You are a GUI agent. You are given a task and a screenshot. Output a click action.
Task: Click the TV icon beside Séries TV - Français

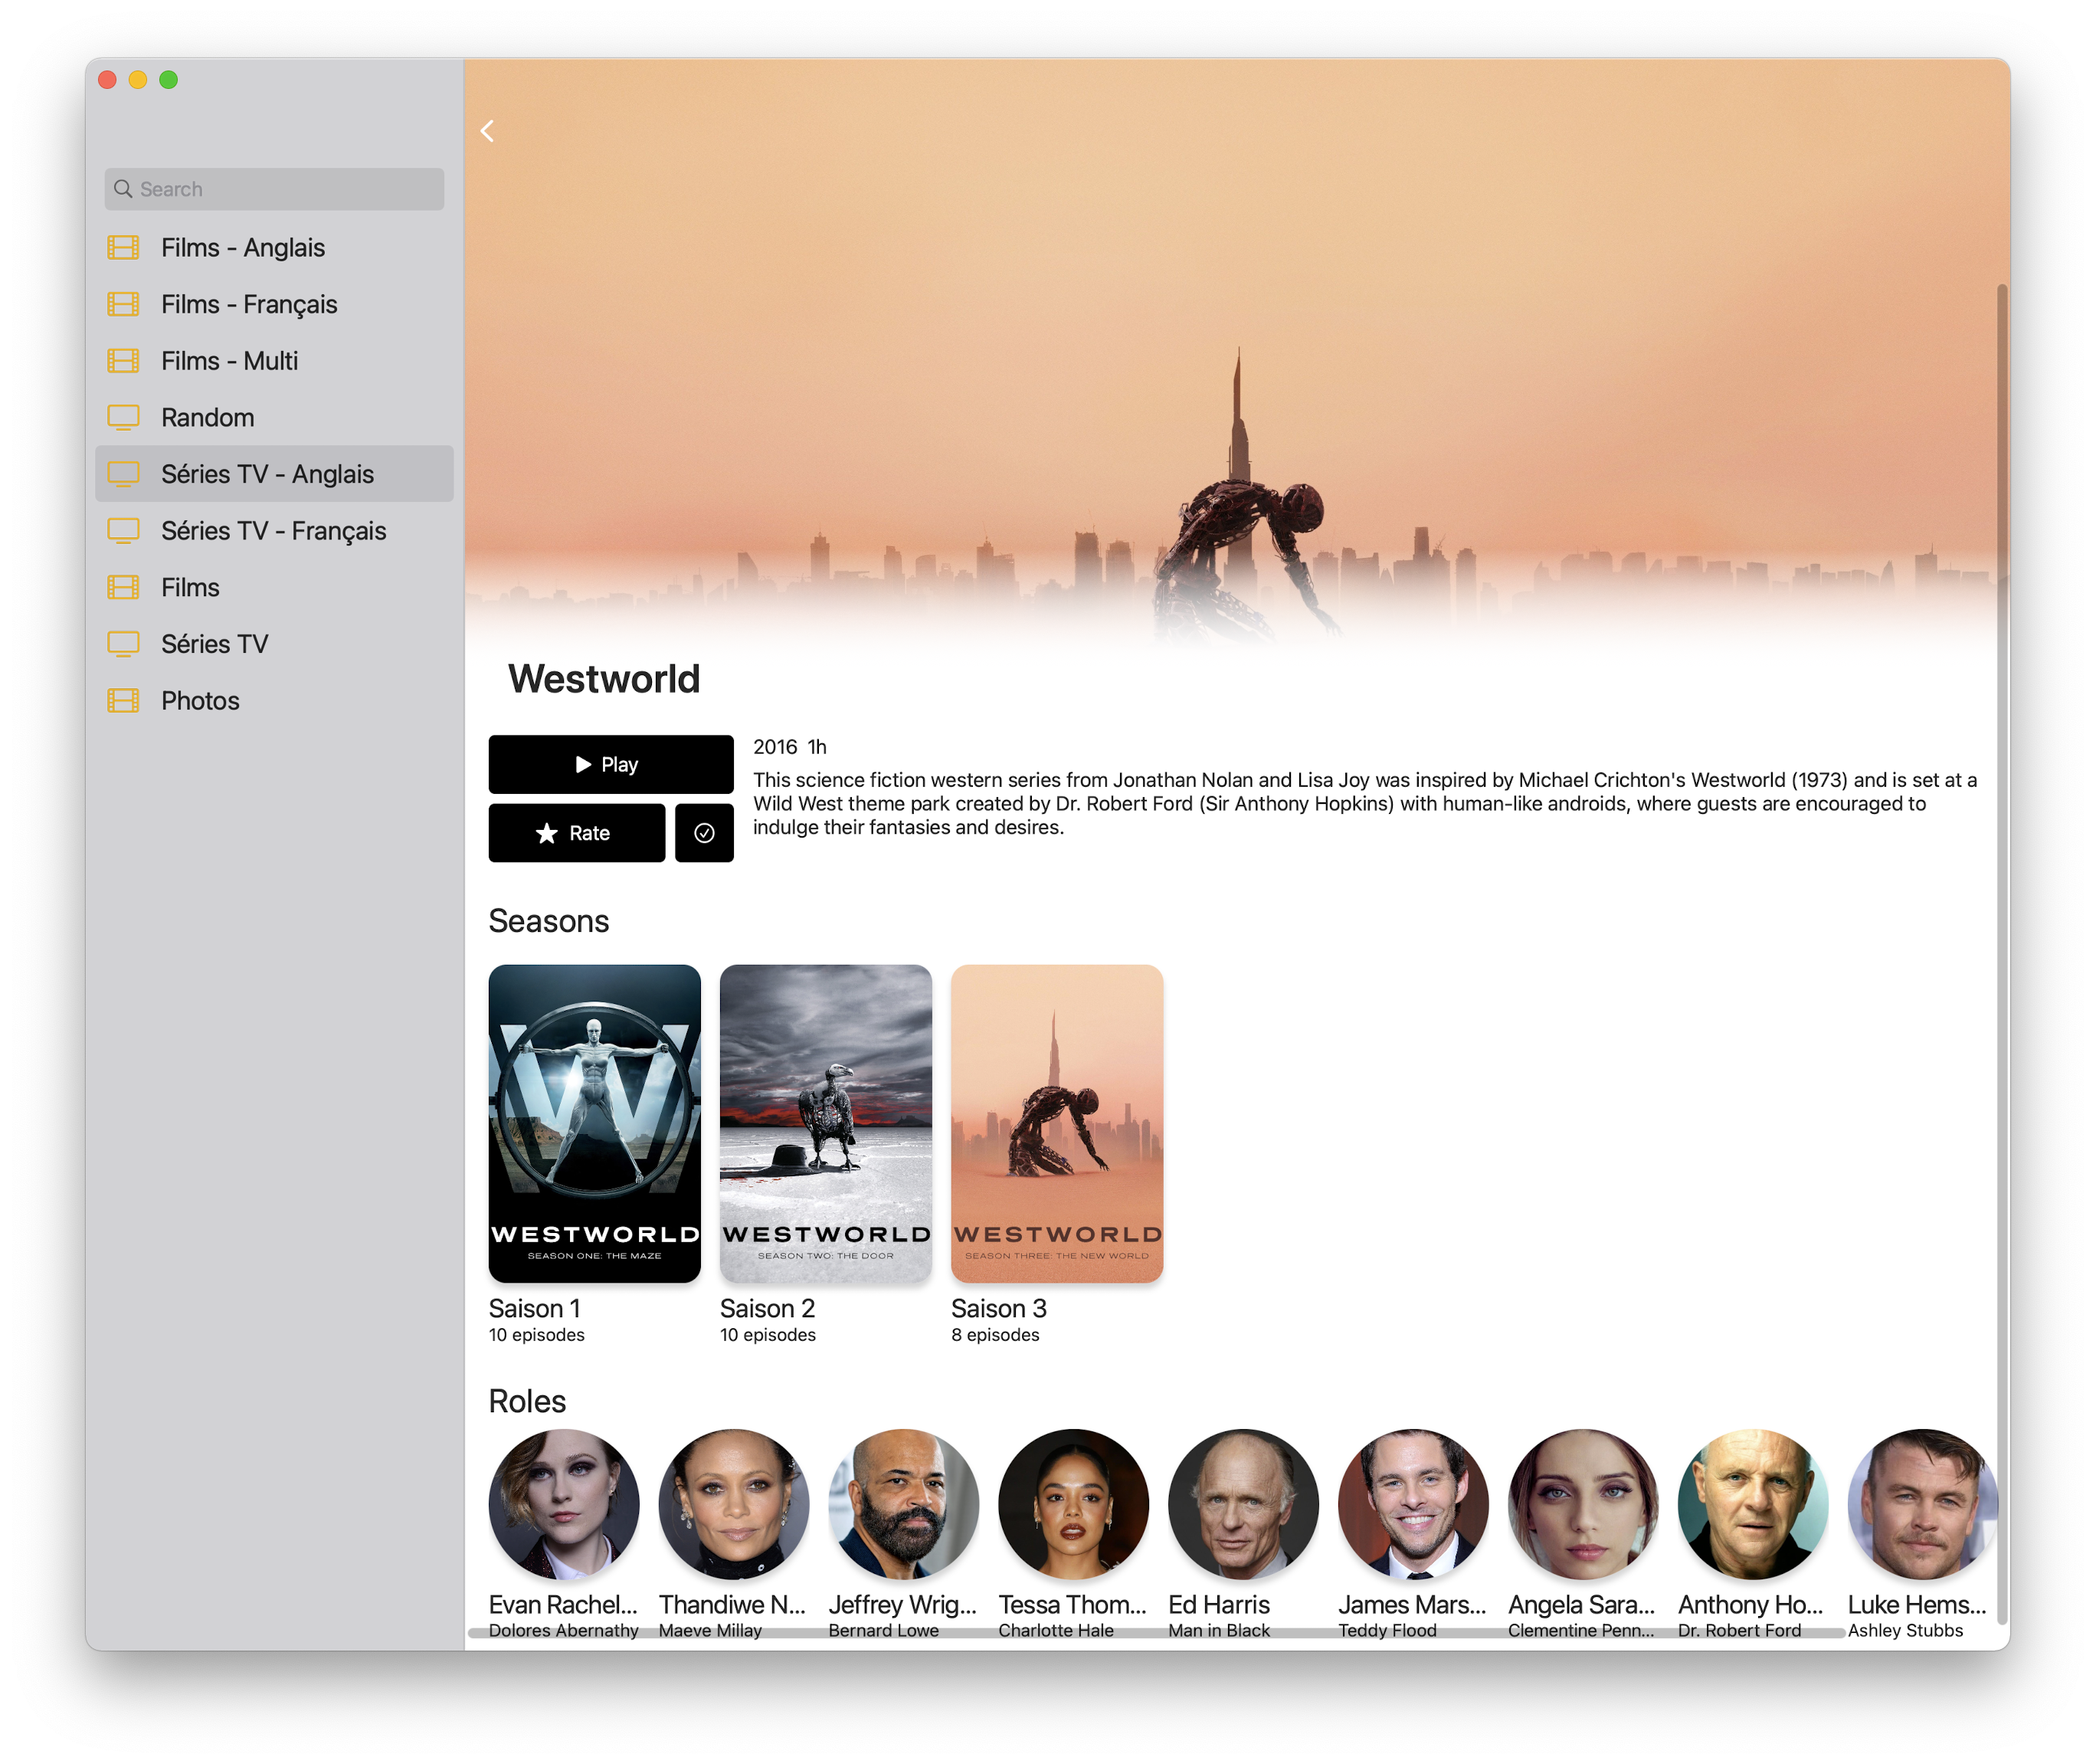pos(123,530)
